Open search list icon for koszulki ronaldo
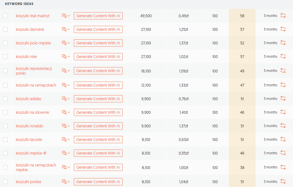The width and height of the screenshot is (293, 187). coord(64,126)
